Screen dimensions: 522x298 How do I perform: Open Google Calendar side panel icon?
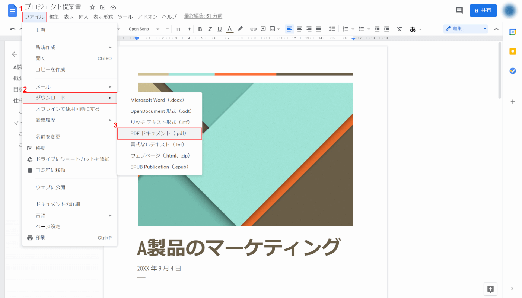pyautogui.click(x=513, y=32)
